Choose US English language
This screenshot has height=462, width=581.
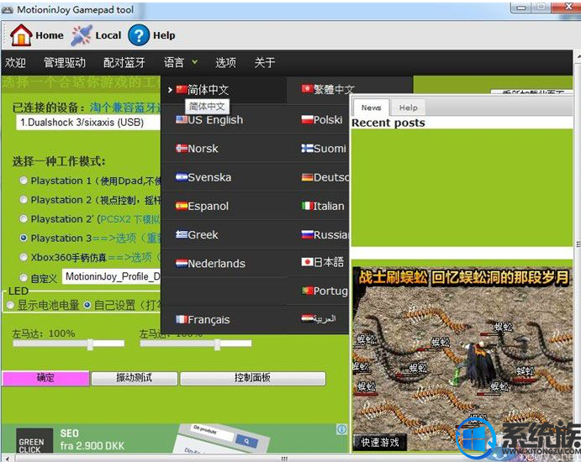(209, 119)
